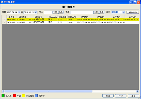
Task: Start the query with 开始查询 button
Action: click(133, 12)
